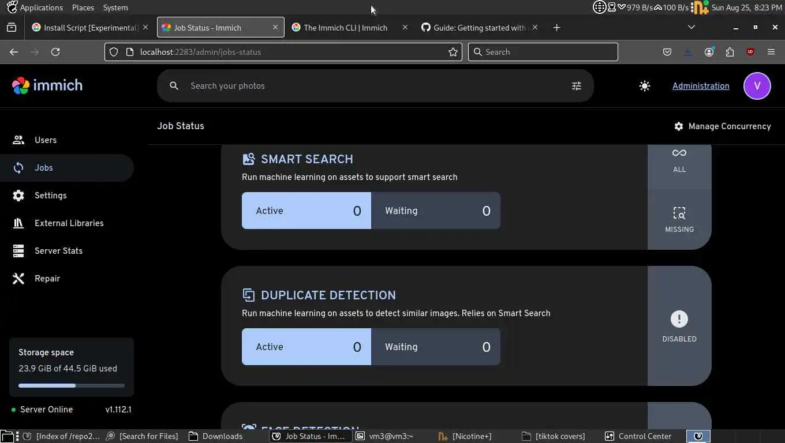Click the clock Sun Aug 25
Viewport: 785px width, 443px height.
(x=747, y=7)
